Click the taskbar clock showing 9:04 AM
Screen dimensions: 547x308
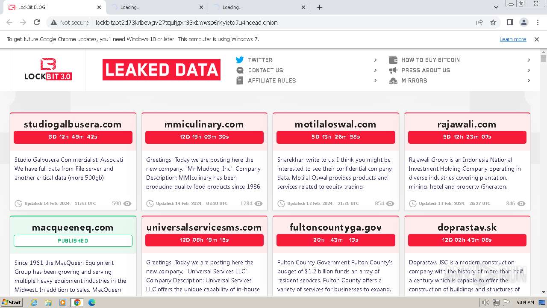[x=525, y=302]
